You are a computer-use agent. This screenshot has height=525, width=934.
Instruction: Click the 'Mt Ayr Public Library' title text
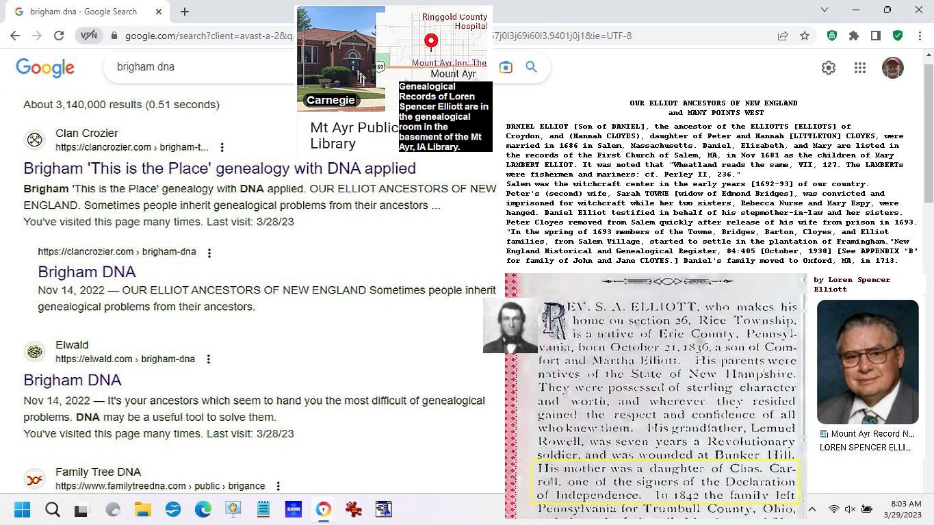pyautogui.click(x=354, y=136)
